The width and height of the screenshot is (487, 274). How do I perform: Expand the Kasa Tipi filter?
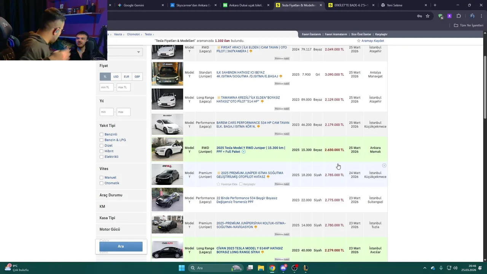click(107, 218)
